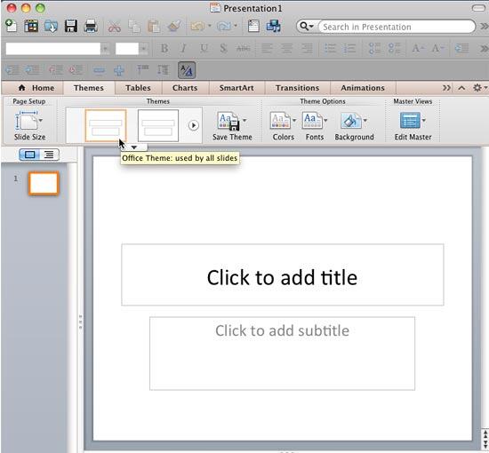This screenshot has width=489, height=453.
Task: Select the Themes tab
Action: (x=89, y=88)
